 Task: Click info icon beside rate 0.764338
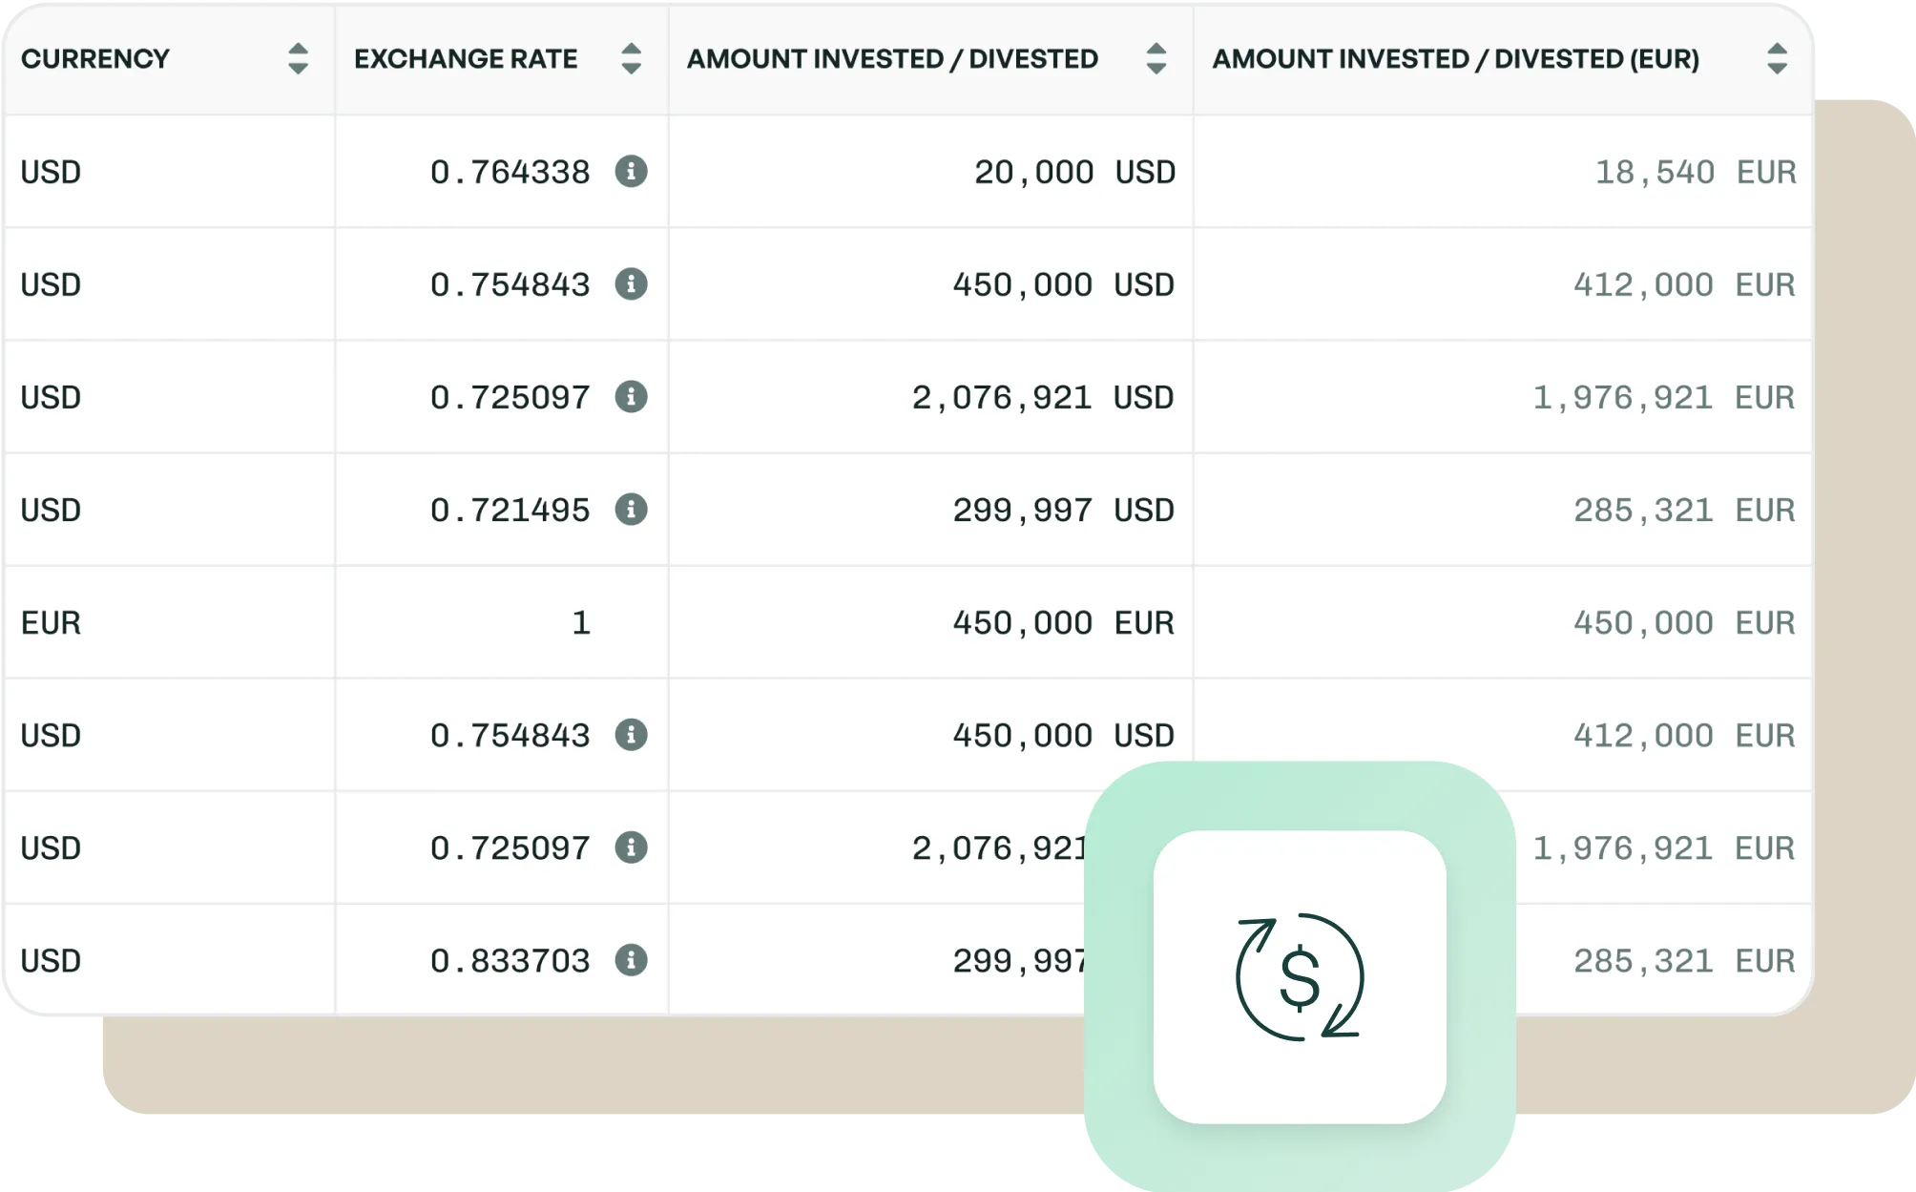(x=631, y=172)
